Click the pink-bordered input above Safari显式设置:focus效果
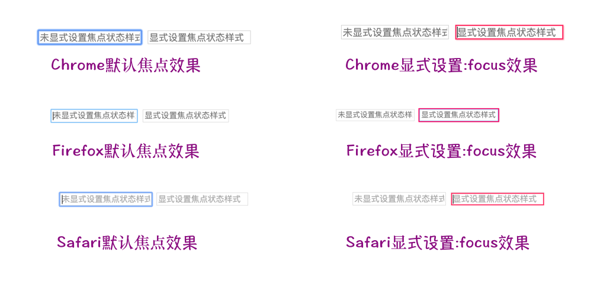Image resolution: width=613 pixels, height=284 pixels. (x=498, y=199)
